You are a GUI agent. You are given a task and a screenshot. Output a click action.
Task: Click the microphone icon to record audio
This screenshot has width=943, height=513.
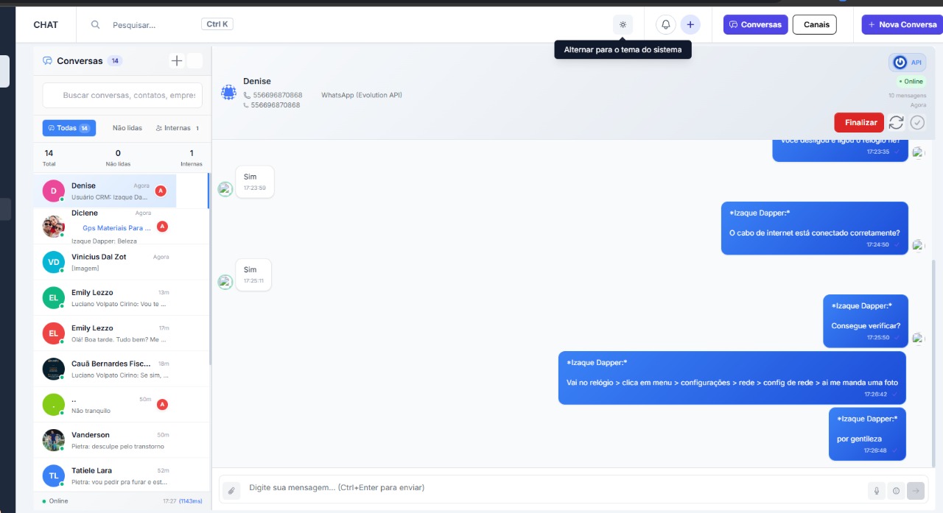[877, 490]
